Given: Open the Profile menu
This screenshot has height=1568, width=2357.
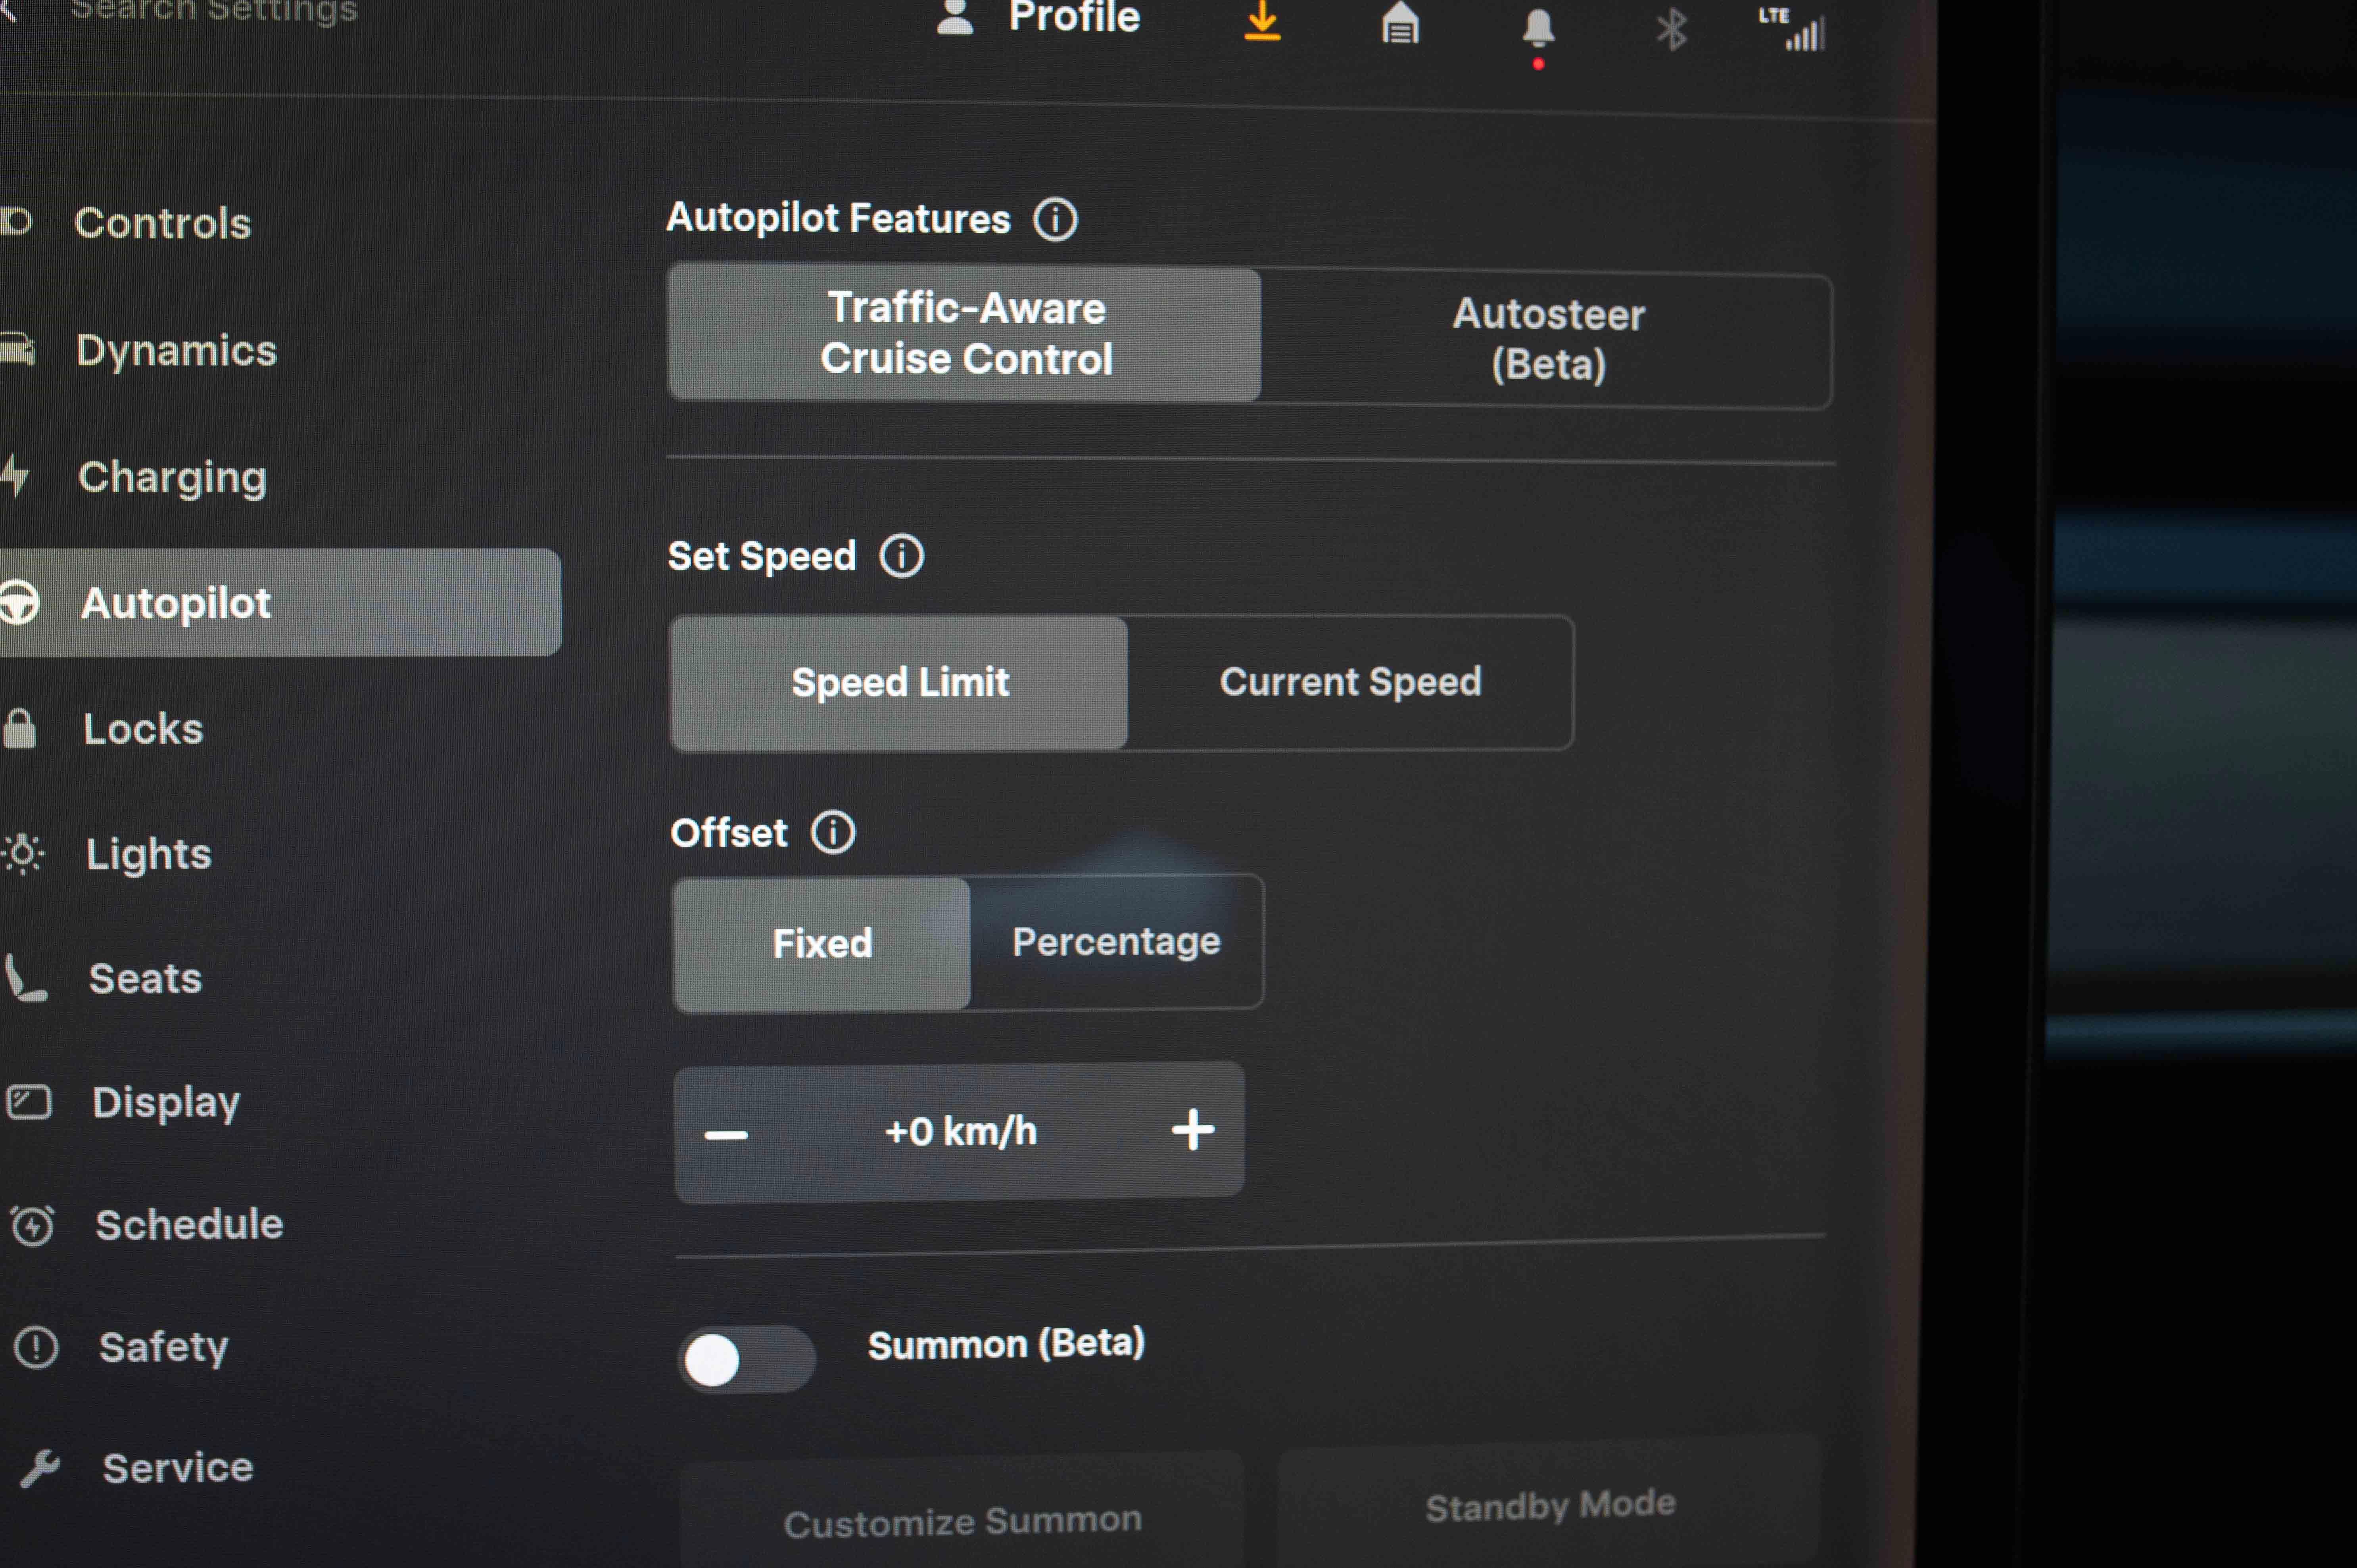Looking at the screenshot, I should click(1040, 18).
